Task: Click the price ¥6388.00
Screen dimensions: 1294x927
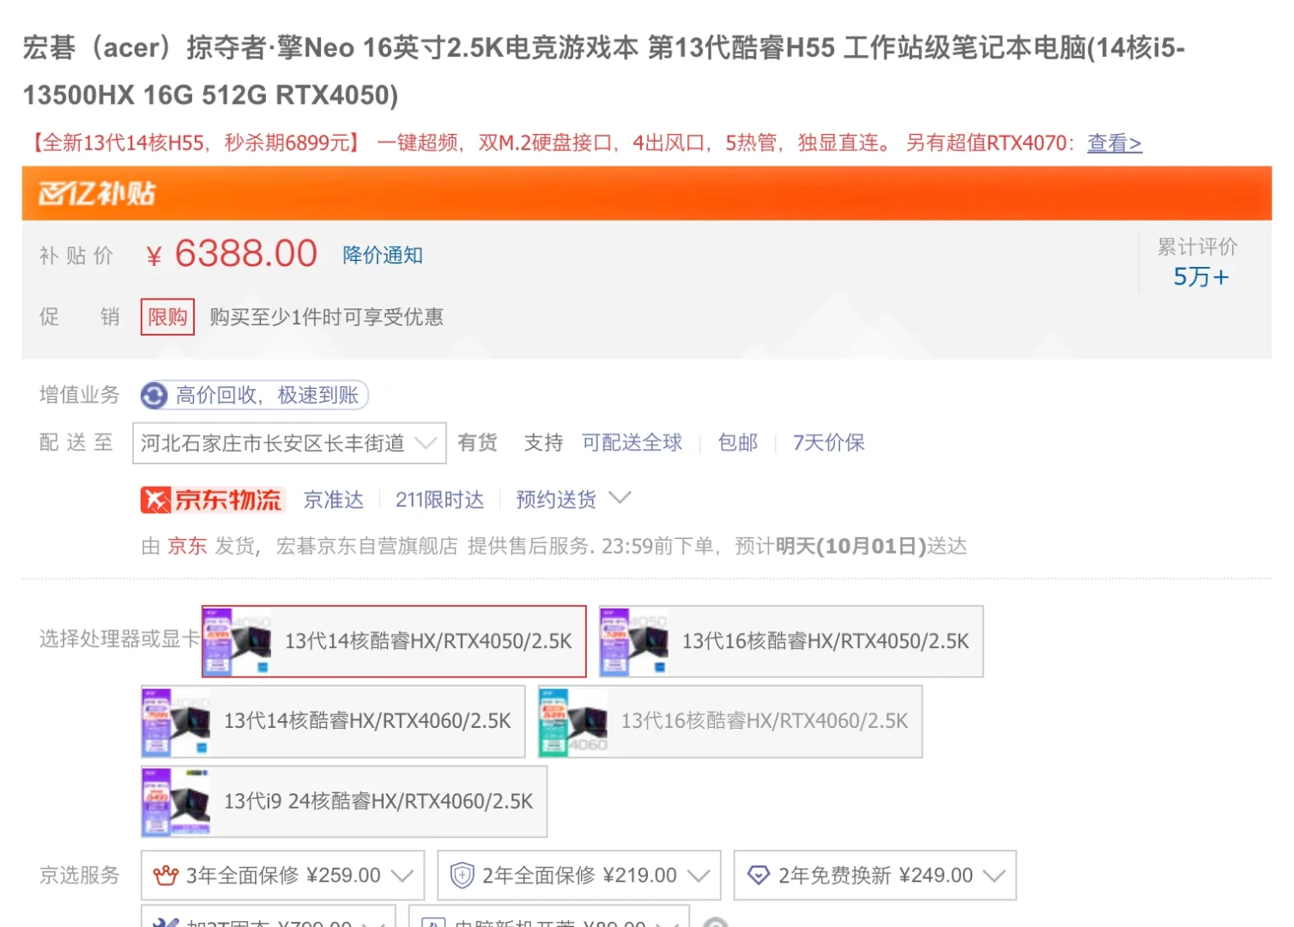Action: [x=232, y=254]
